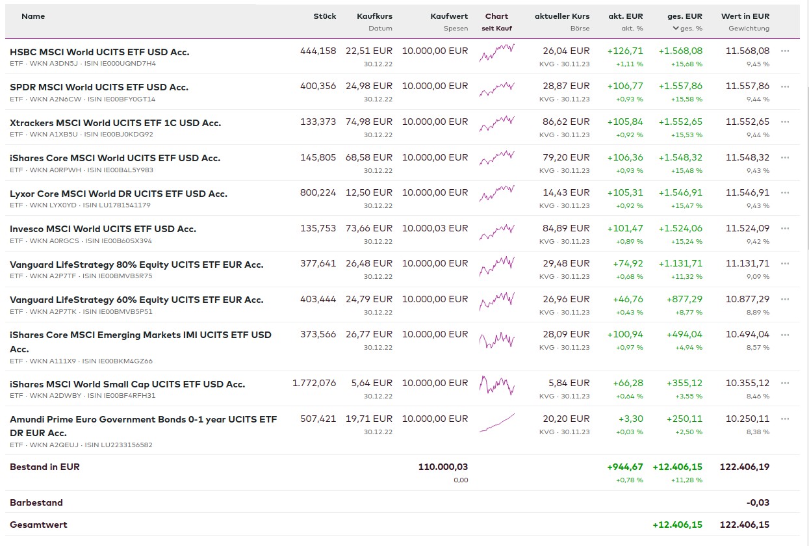The image size is (809, 546).
Task: Sort by the Stück column header
Action: click(324, 16)
